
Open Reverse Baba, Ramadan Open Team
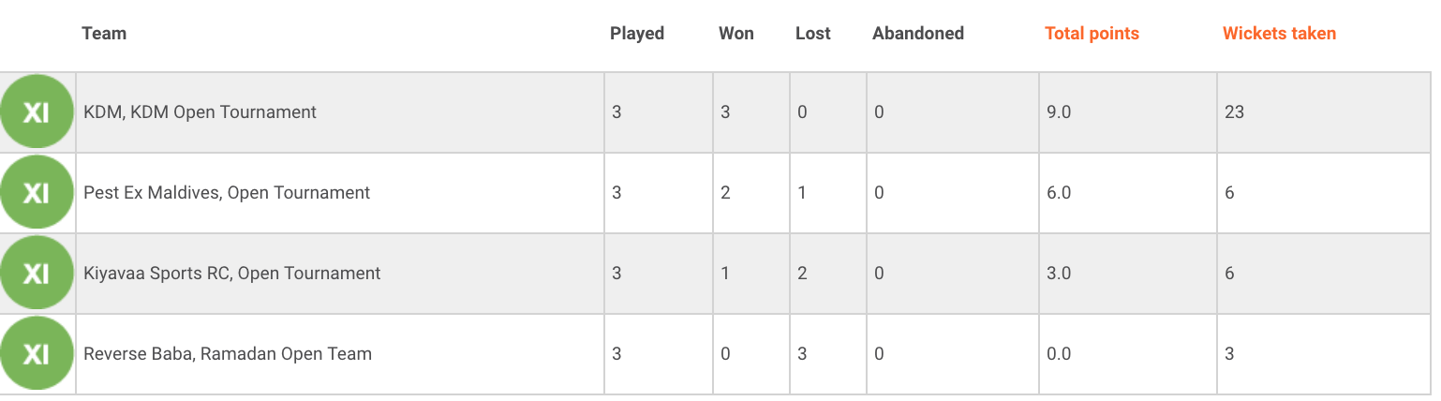228,354
